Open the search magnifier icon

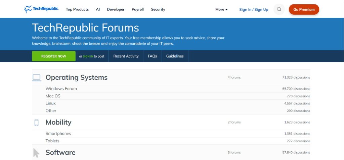pos(279,9)
